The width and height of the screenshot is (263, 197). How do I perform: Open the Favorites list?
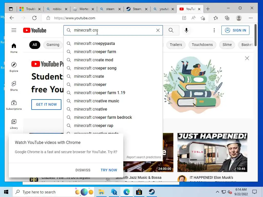216,18
